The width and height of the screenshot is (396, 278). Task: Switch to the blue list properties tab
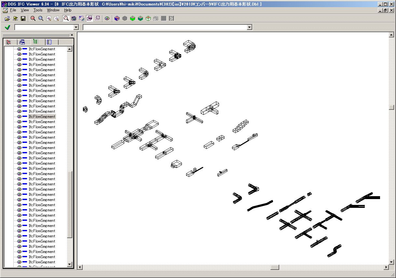[x=49, y=42]
